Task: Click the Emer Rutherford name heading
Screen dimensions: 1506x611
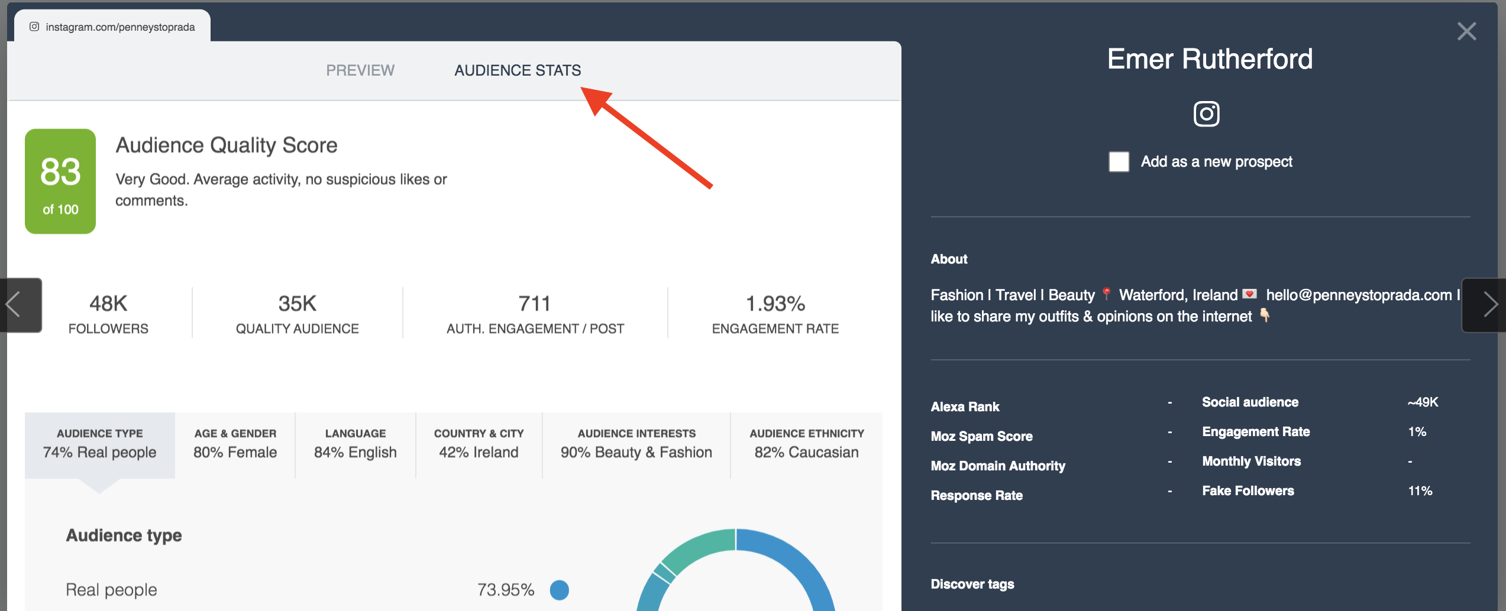Action: pos(1210,59)
